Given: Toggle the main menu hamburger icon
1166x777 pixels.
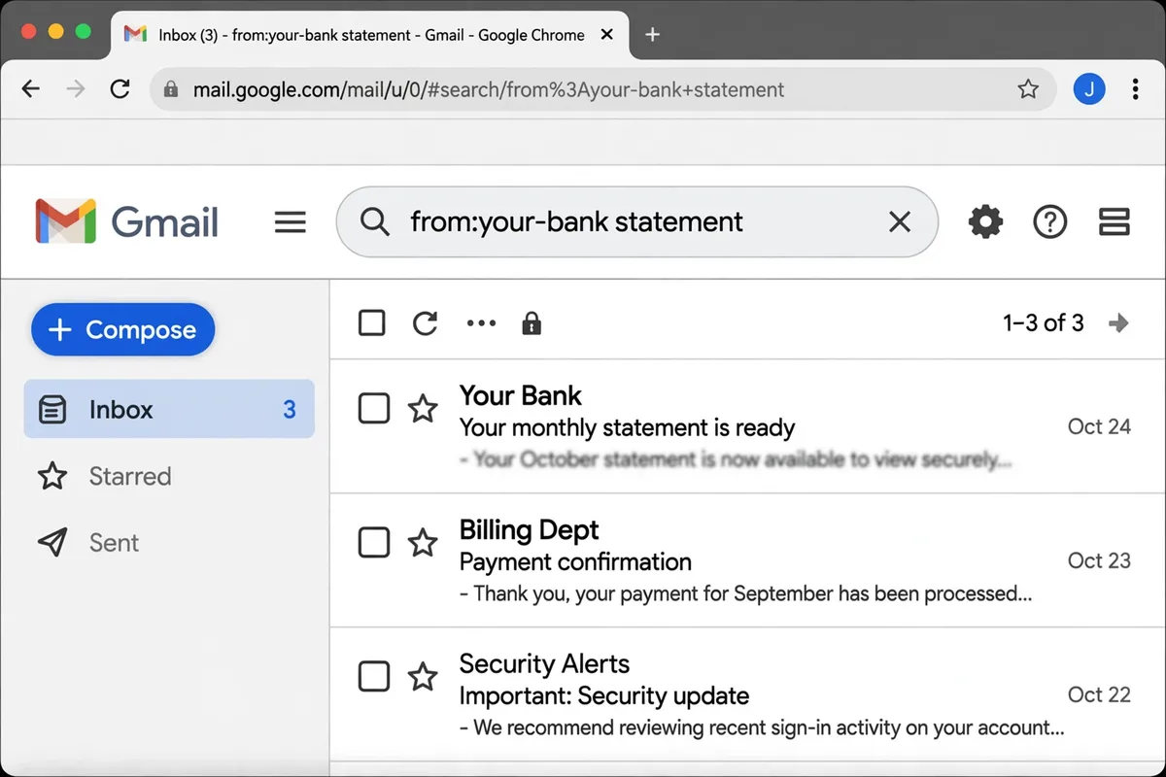Looking at the screenshot, I should [x=291, y=222].
